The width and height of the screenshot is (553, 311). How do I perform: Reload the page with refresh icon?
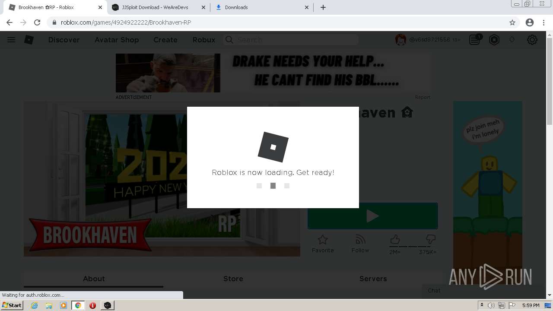[x=37, y=22]
